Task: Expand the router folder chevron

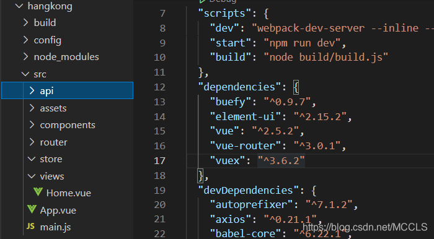Action: pyautogui.click(x=32, y=142)
